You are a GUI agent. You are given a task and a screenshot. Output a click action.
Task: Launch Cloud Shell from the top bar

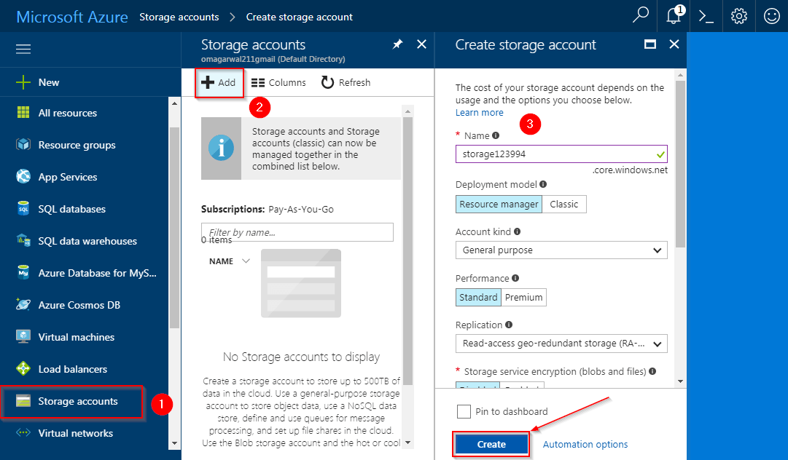click(x=706, y=17)
